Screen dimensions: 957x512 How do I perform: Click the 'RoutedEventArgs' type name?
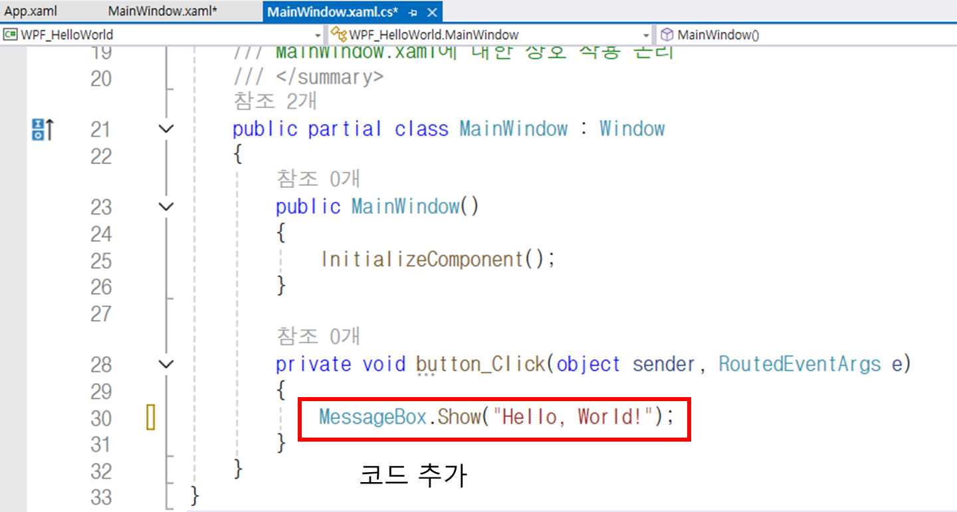[x=799, y=364]
